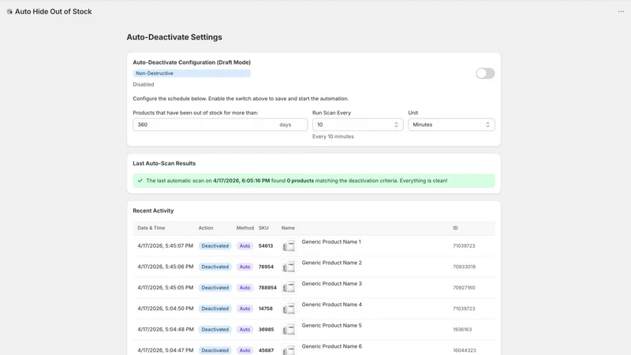631x355 pixels.
Task: Click the Non-Destructive badge
Action: coord(192,73)
